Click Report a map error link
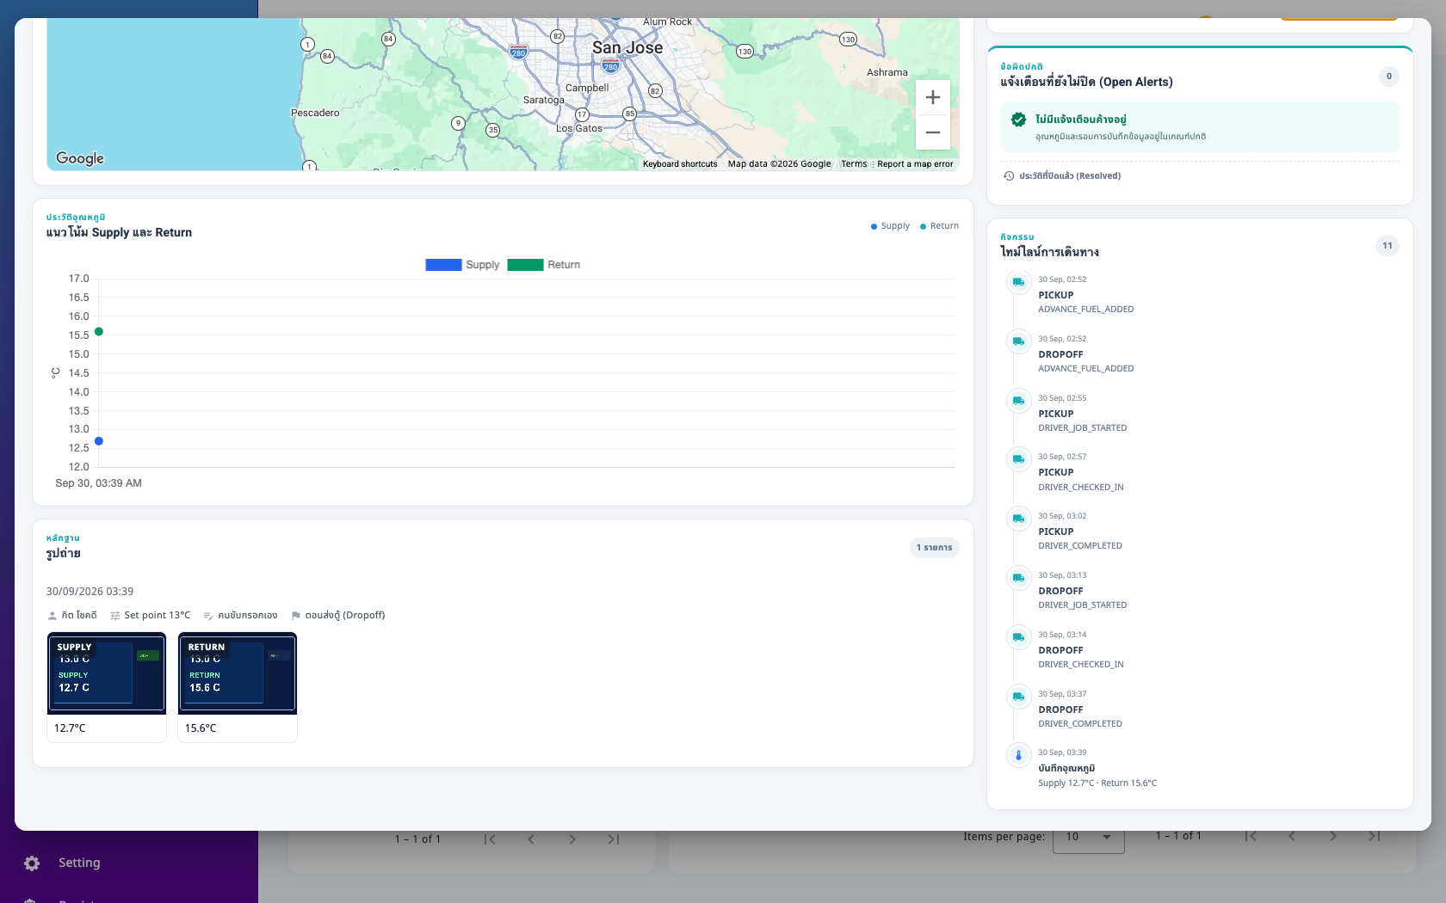The image size is (1446, 903). [915, 164]
